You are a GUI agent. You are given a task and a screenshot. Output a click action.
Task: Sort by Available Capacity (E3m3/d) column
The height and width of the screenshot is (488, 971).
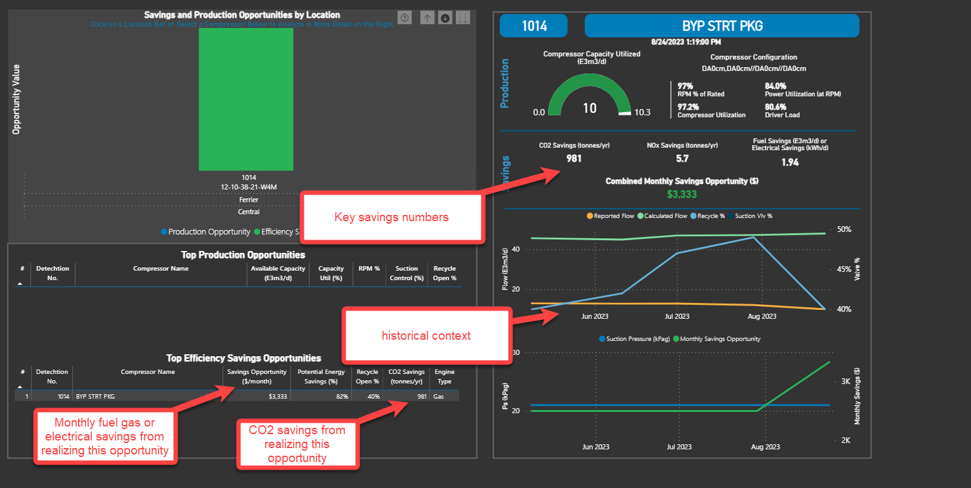point(279,273)
